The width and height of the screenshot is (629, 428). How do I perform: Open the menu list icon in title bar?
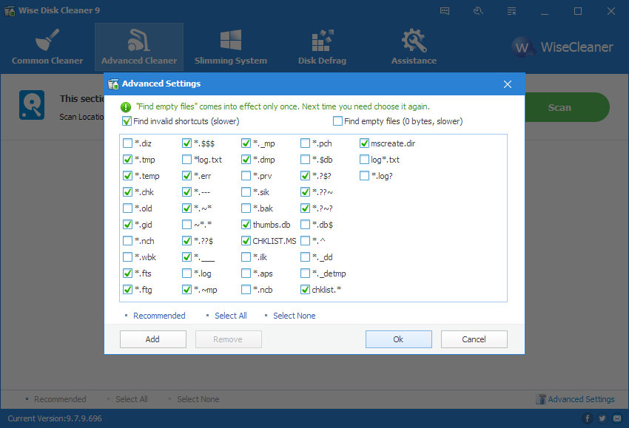511,11
